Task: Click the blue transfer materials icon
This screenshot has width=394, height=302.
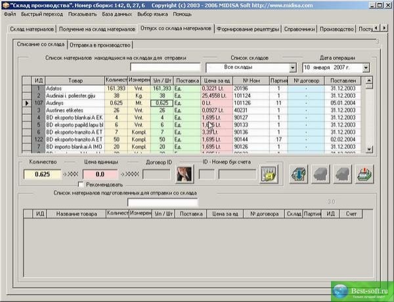Action: 298,174
